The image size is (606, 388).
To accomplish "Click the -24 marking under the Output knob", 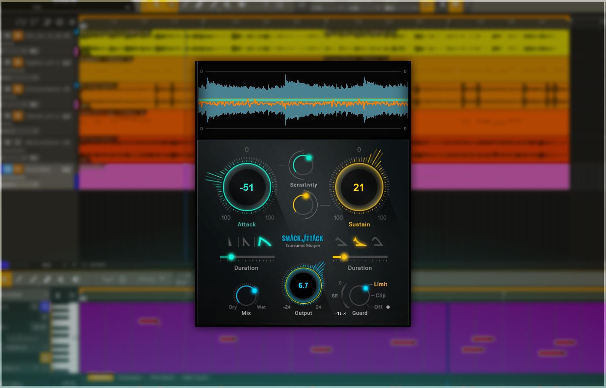I will pyautogui.click(x=287, y=307).
